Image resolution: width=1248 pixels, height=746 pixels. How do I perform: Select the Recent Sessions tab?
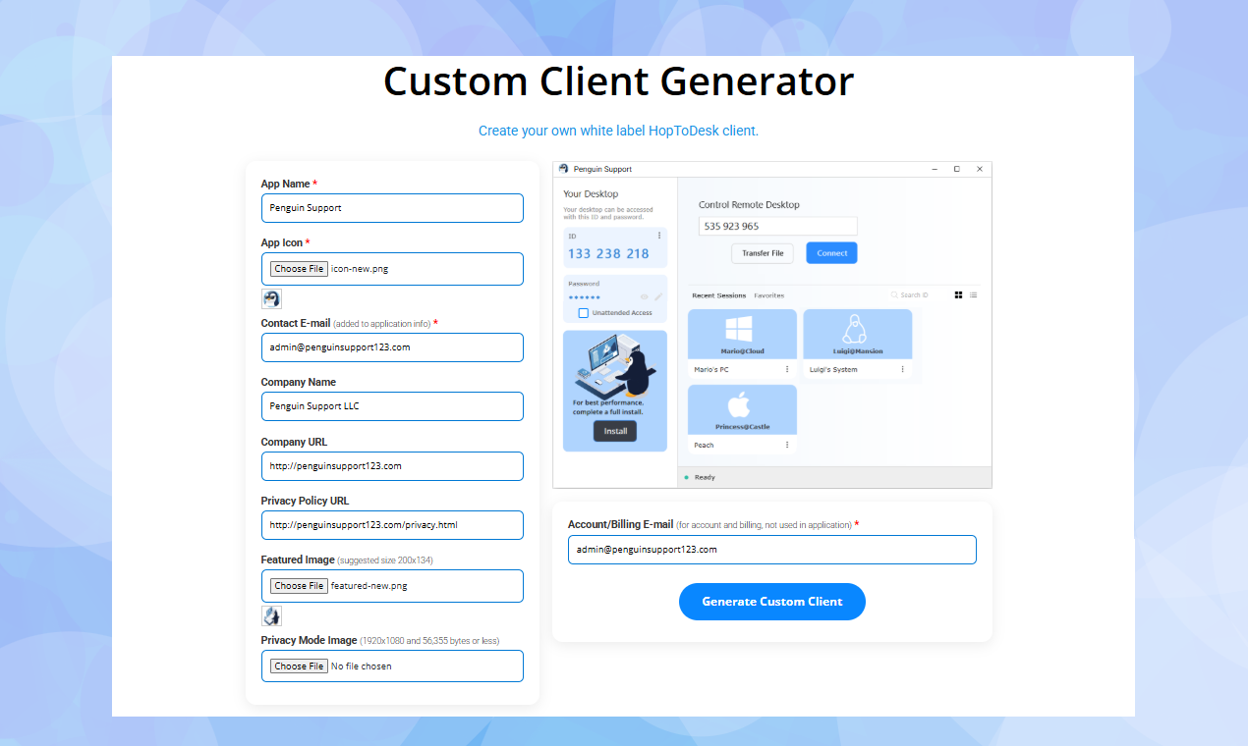[718, 295]
